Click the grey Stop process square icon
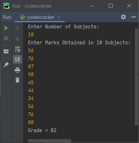The height and width of the screenshot is (143, 139). click(x=6, y=38)
